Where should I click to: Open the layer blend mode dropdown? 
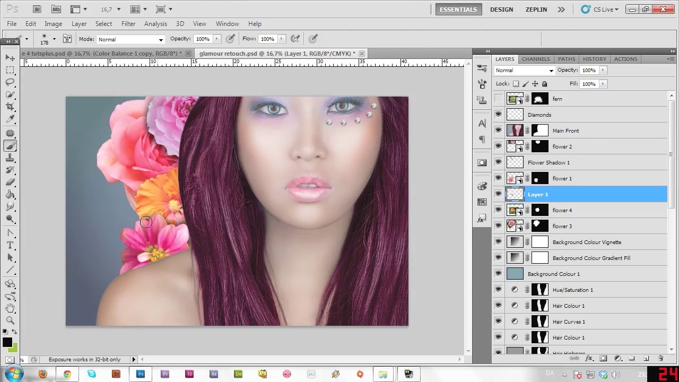[524, 70]
